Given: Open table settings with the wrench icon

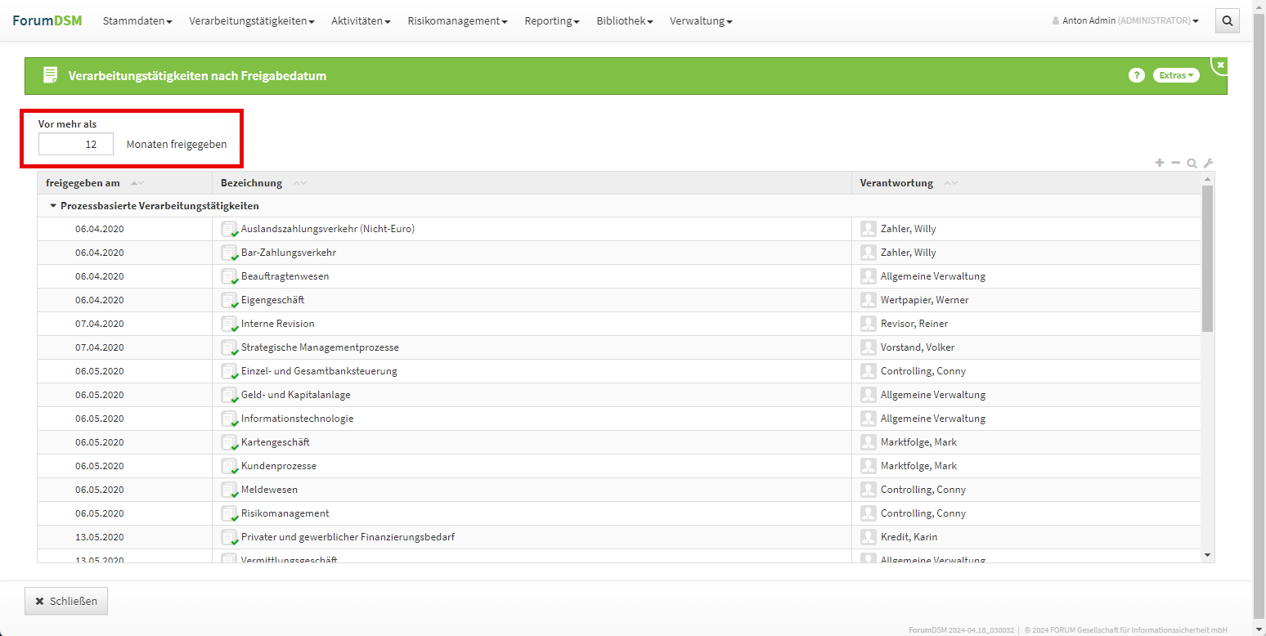Looking at the screenshot, I should point(1208,163).
